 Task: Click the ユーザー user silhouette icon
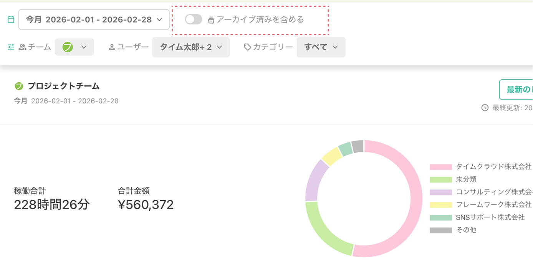tap(112, 47)
